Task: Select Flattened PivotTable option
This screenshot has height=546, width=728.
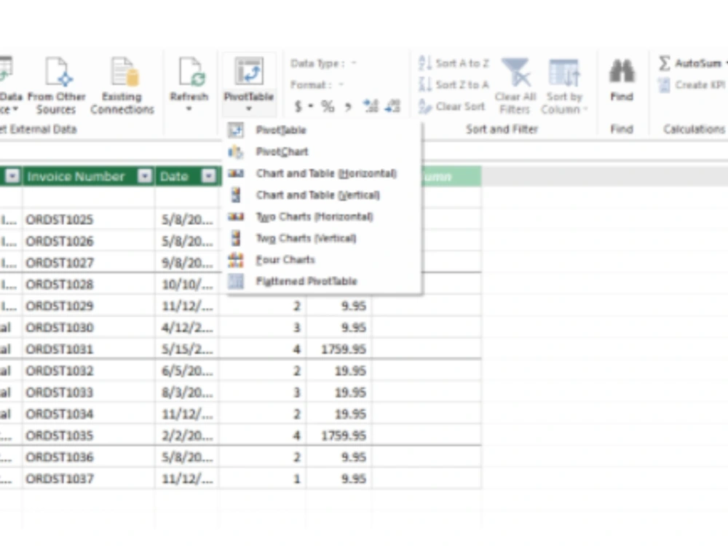Action: point(324,281)
